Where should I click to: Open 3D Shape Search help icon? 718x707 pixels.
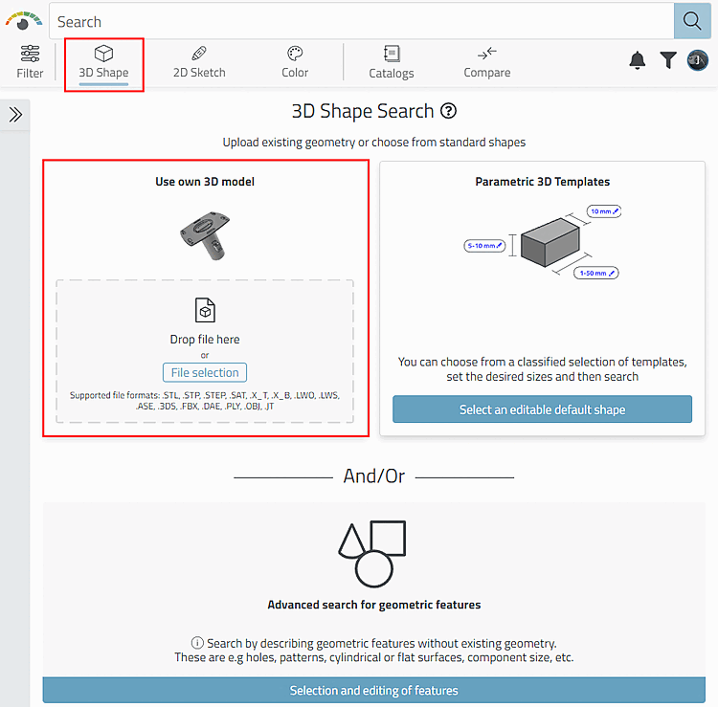tap(448, 111)
